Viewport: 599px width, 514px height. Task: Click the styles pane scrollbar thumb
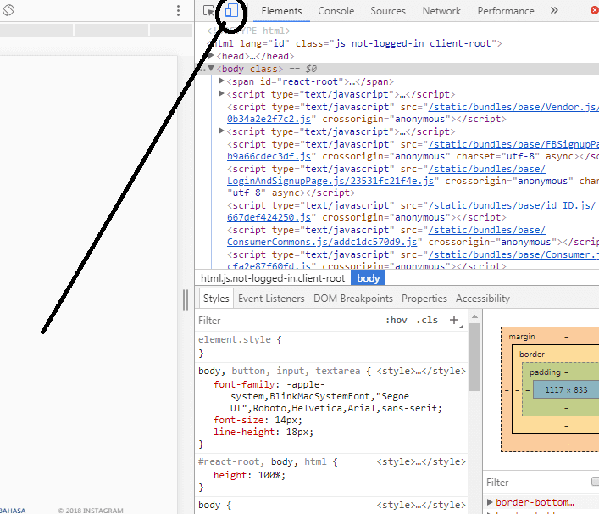pos(474,357)
